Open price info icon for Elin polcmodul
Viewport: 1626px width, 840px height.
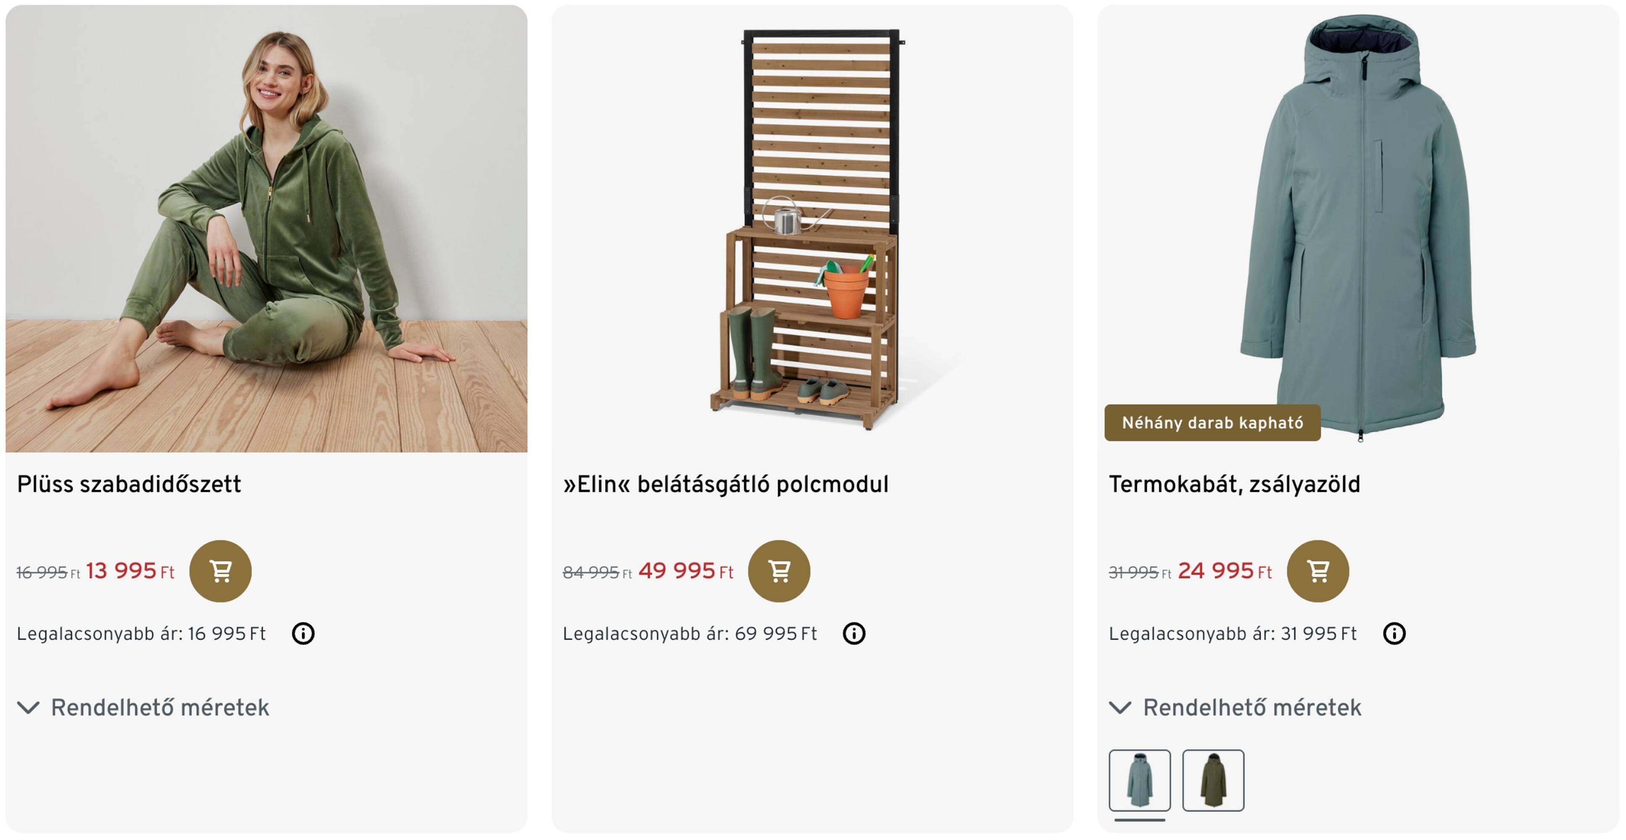tap(853, 633)
